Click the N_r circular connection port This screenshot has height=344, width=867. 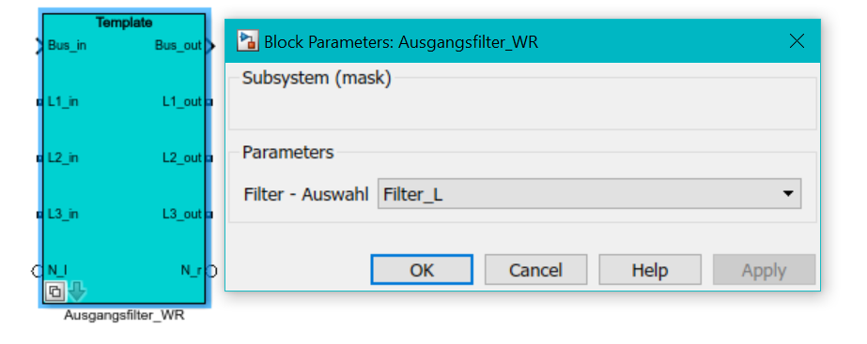pyautogui.click(x=211, y=271)
